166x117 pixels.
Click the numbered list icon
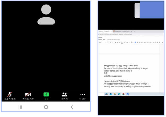(x=154, y=42)
